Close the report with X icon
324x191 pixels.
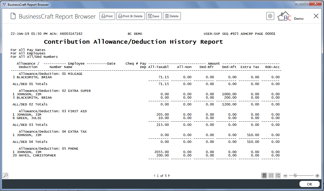click(316, 16)
